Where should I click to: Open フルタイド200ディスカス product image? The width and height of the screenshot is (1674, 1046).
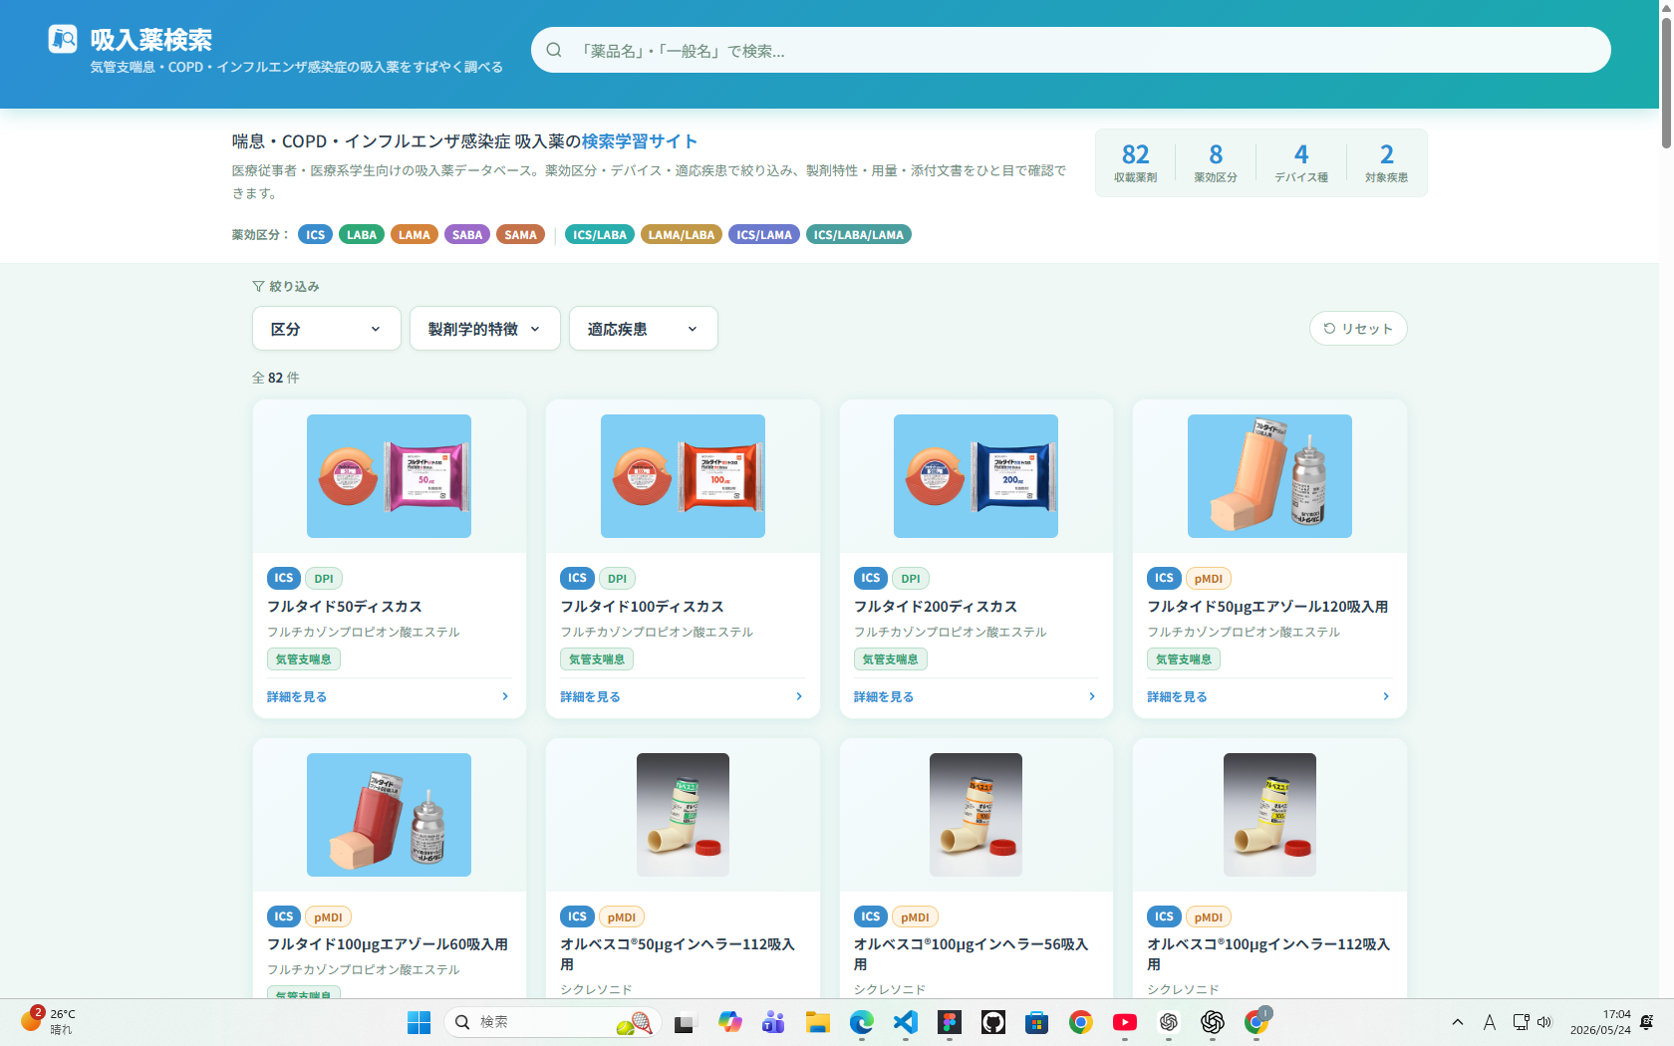(x=976, y=476)
